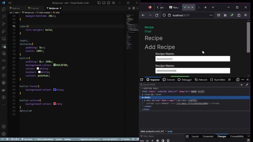This screenshot has width=253, height=142.
Task: Click the white swatch next to color property
Action: pos(38,68)
